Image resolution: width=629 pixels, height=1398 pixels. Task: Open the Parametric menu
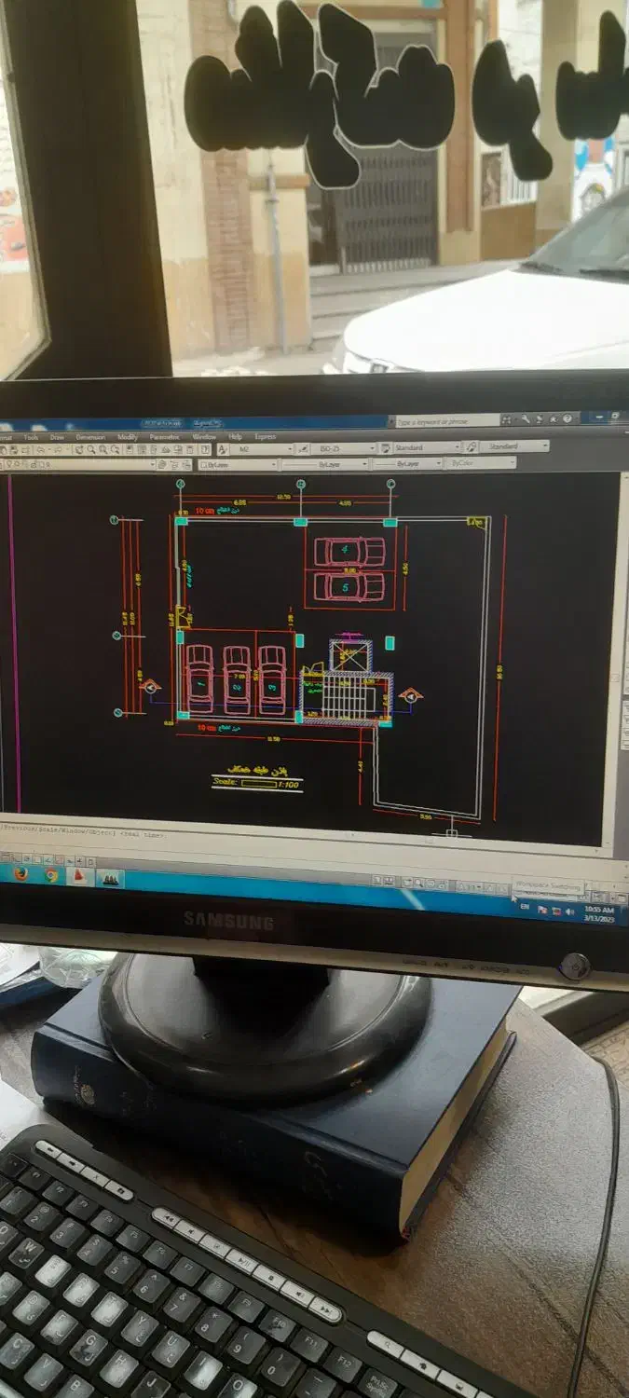click(164, 436)
